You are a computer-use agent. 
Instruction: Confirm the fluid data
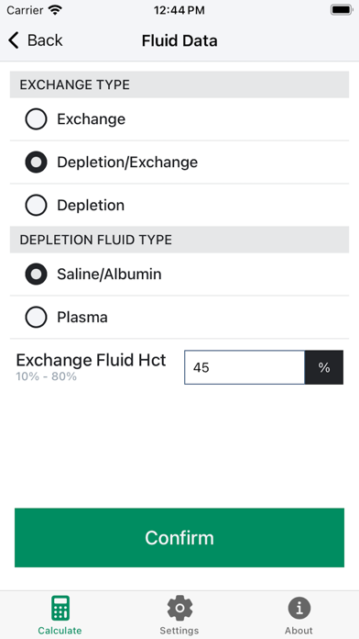179,537
